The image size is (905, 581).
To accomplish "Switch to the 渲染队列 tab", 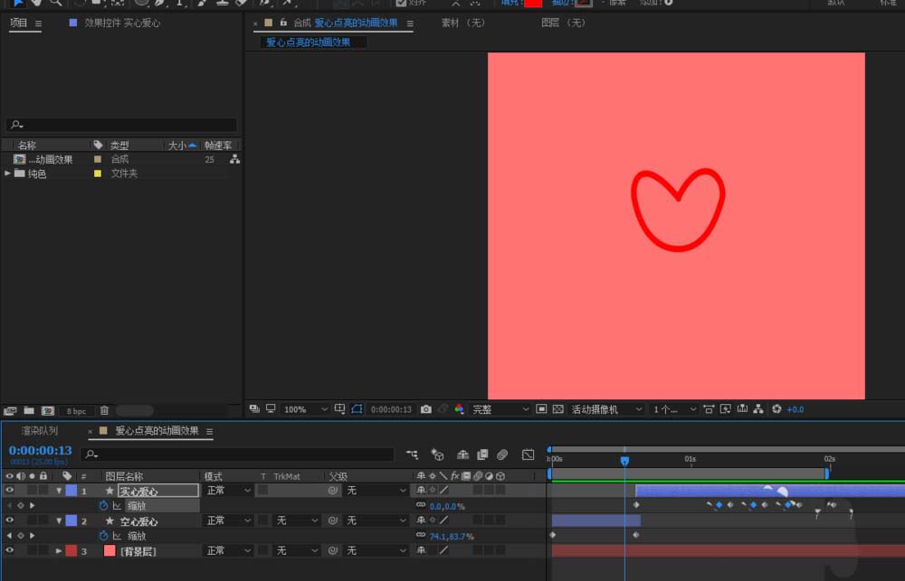I will pos(40,431).
